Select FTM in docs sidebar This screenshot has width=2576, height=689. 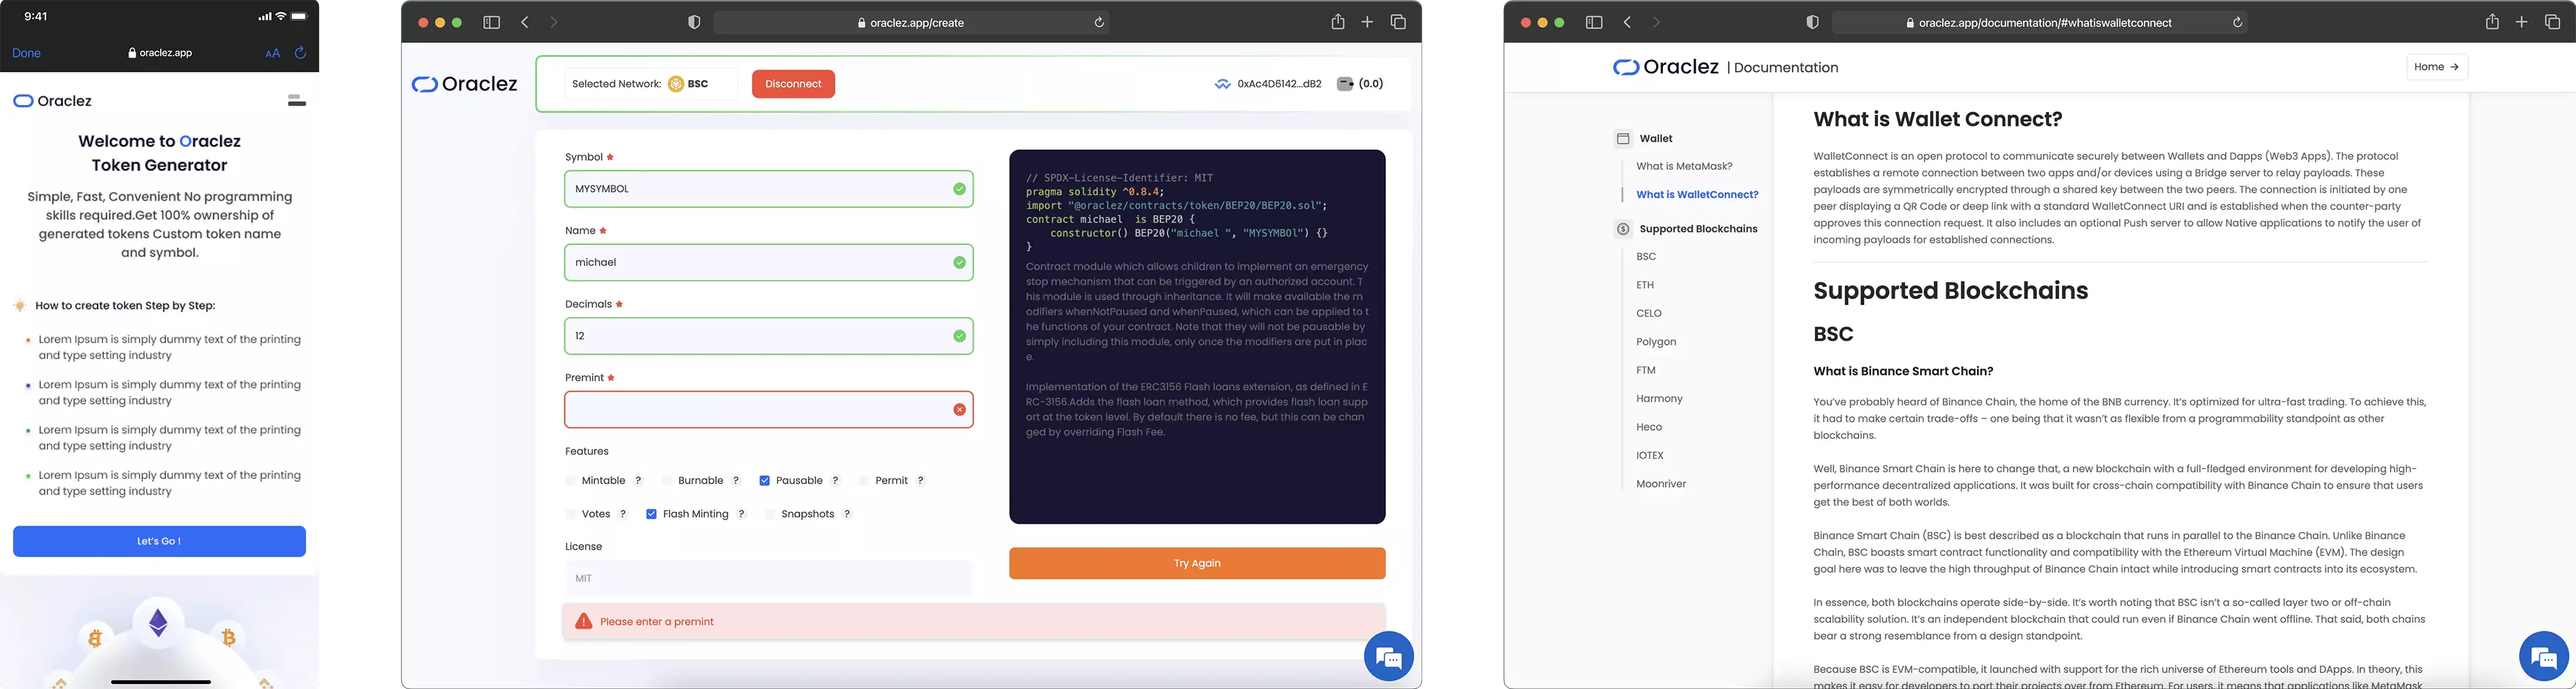click(1646, 370)
